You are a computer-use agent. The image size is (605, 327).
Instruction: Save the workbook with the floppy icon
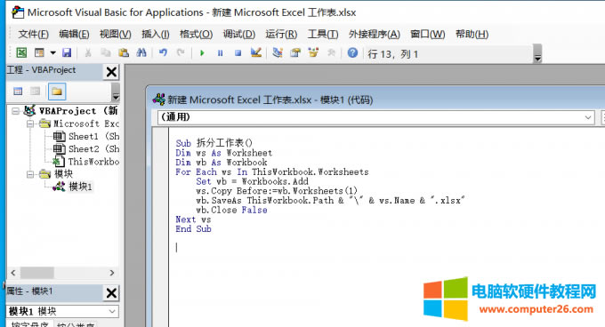[x=67, y=52]
